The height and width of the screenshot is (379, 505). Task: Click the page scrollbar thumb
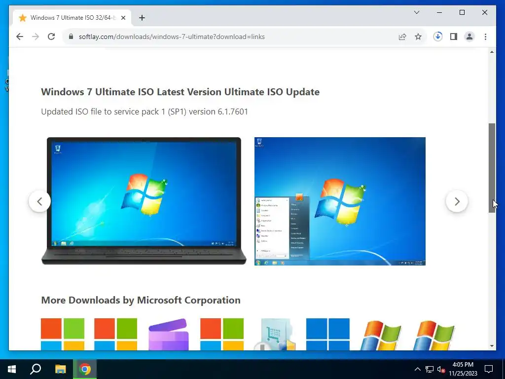tap(492, 168)
